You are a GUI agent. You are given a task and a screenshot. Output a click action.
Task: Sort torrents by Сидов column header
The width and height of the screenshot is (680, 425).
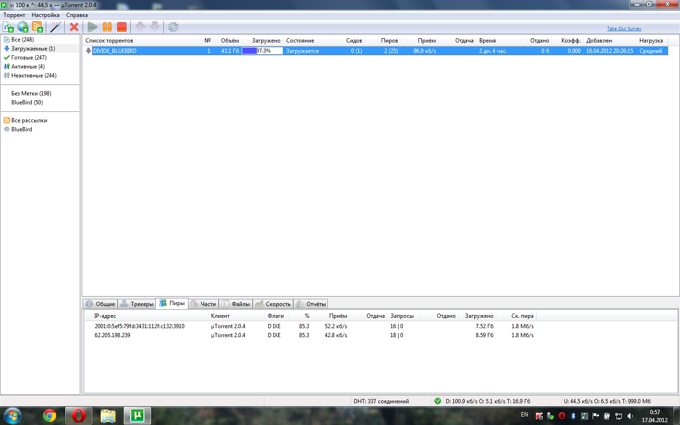click(350, 41)
